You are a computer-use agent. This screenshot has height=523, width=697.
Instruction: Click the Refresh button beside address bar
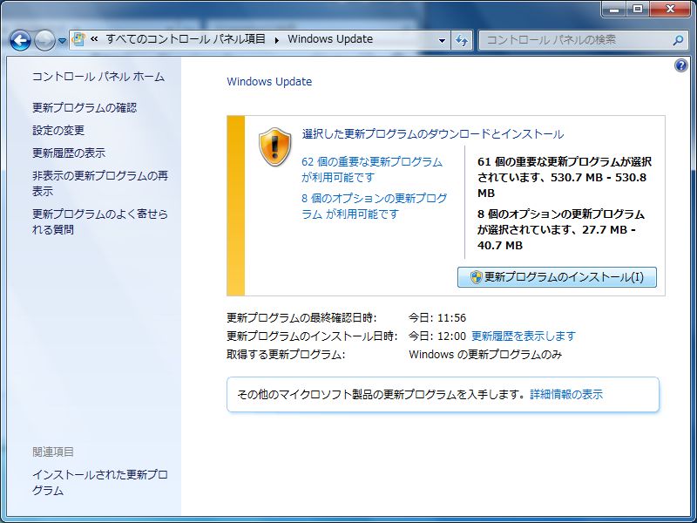[x=462, y=40]
